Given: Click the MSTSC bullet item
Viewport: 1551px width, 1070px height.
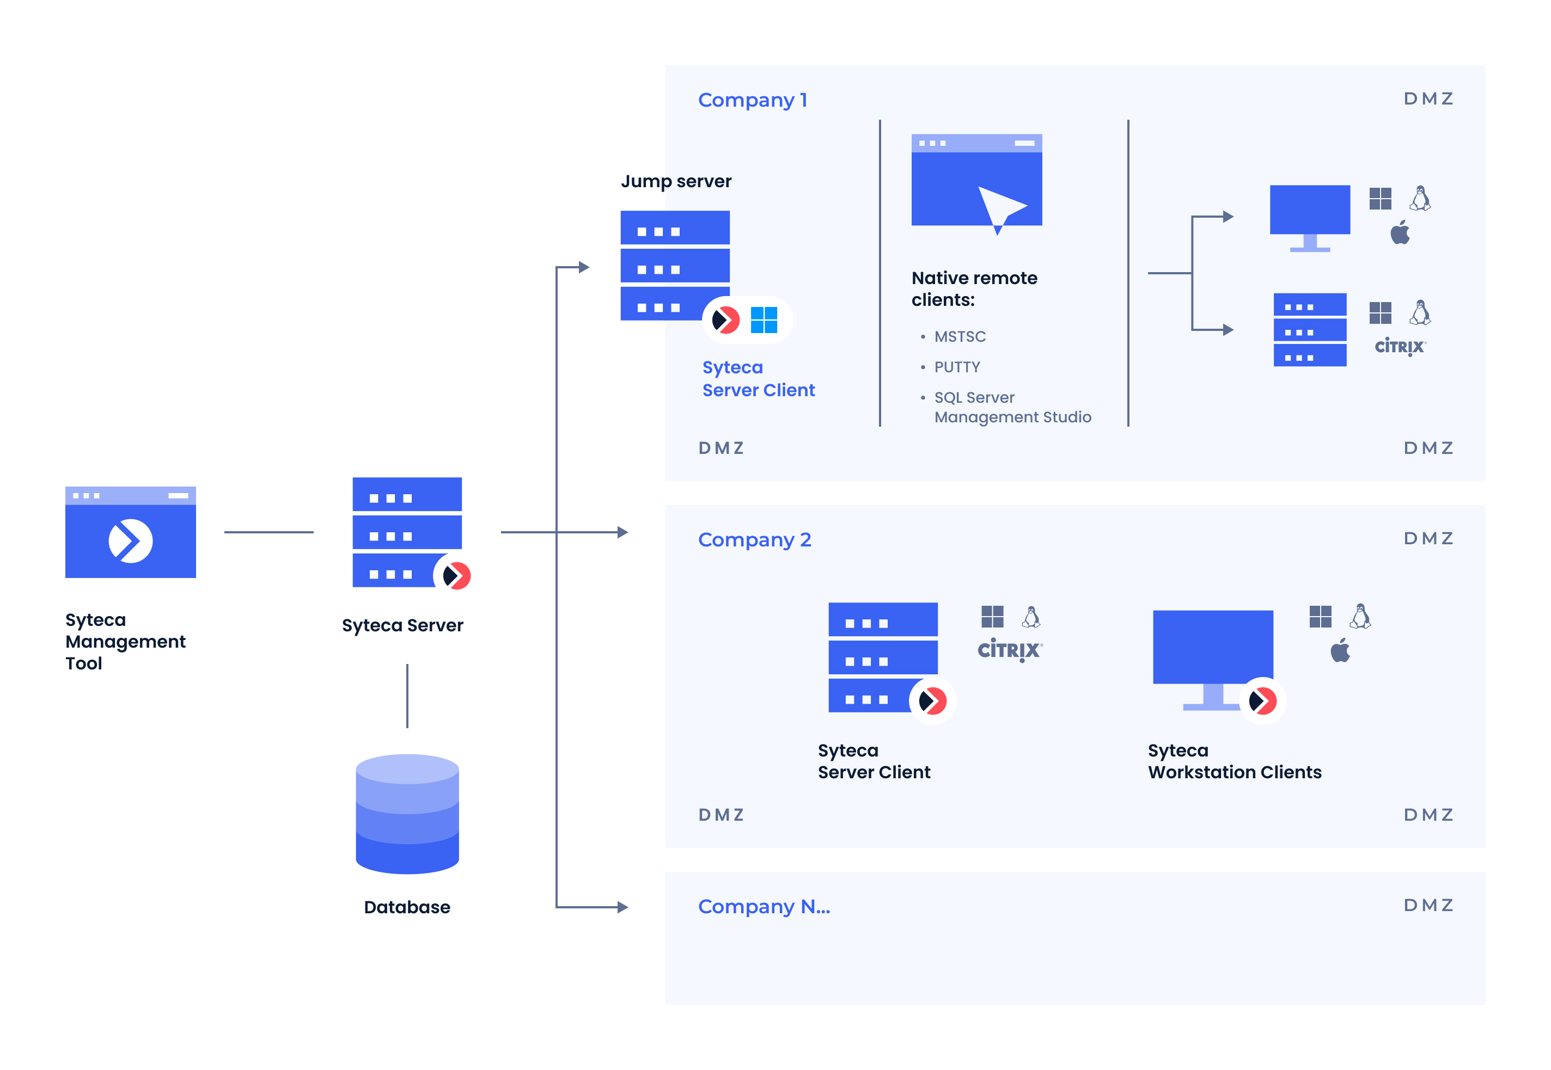Looking at the screenshot, I should [960, 336].
